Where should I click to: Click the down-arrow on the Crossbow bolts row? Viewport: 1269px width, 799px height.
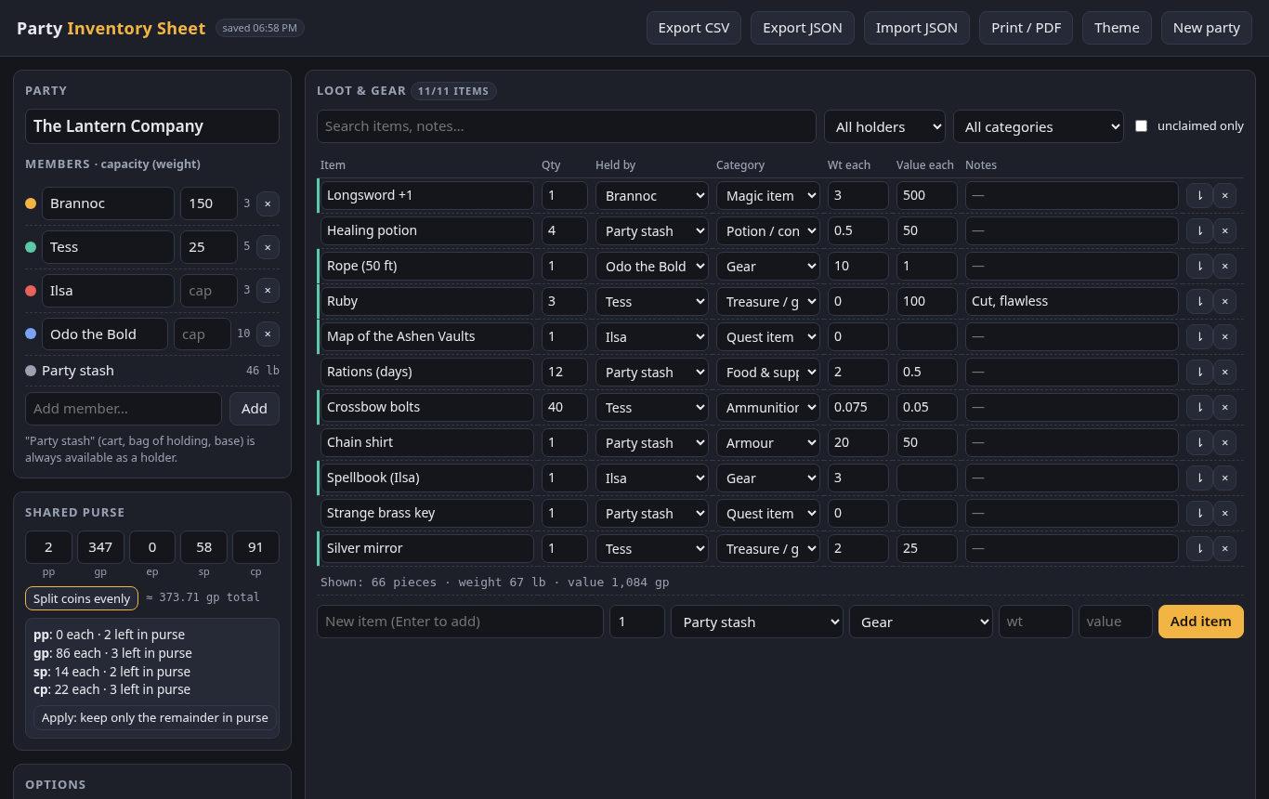(x=1199, y=407)
